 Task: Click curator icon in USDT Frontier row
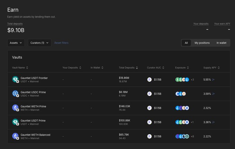[x=149, y=79]
